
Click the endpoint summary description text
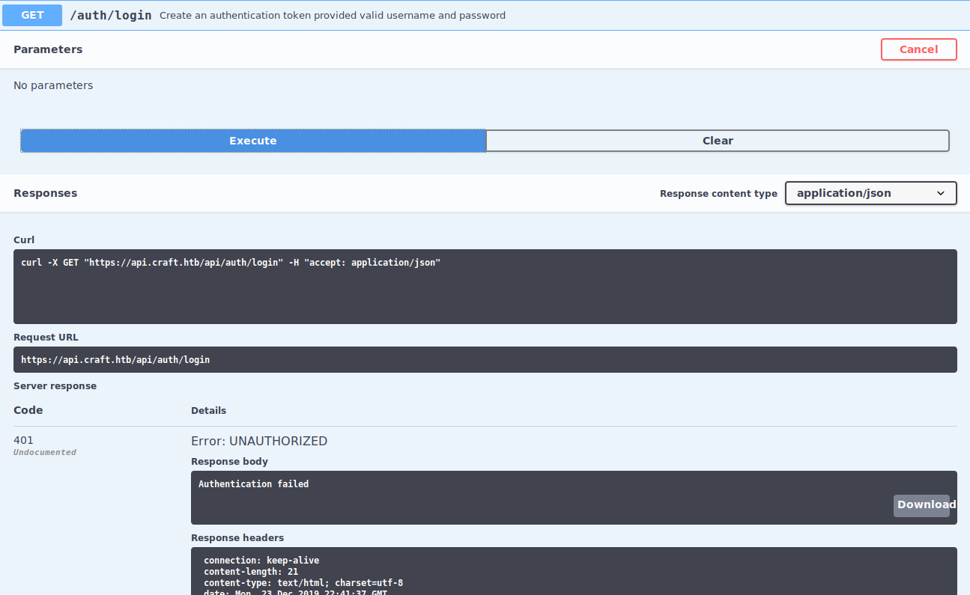click(332, 15)
